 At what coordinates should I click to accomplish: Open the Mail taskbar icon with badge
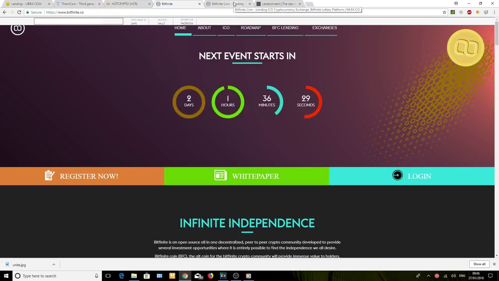coord(198,276)
